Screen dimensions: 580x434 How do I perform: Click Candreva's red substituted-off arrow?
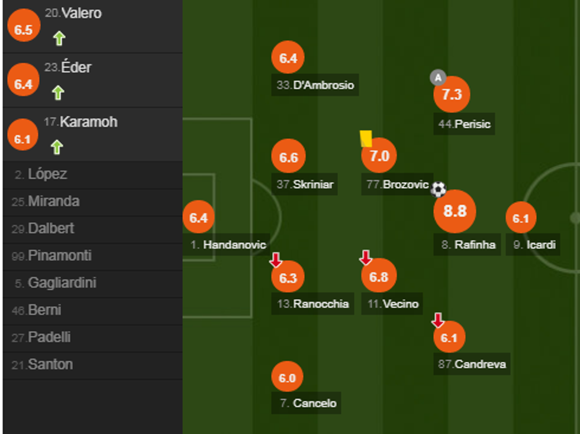[438, 320]
